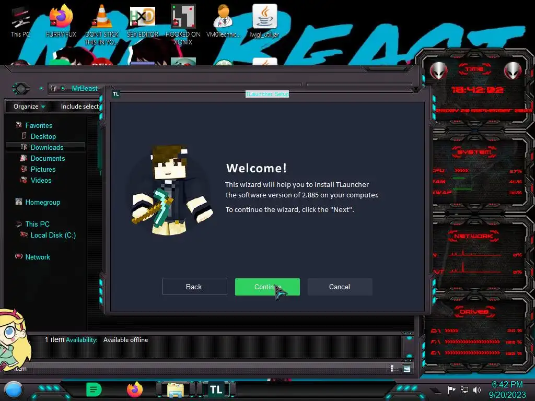Open the SEX EDITOR HxD desktop icon
This screenshot has width=535, height=401.
point(143,22)
